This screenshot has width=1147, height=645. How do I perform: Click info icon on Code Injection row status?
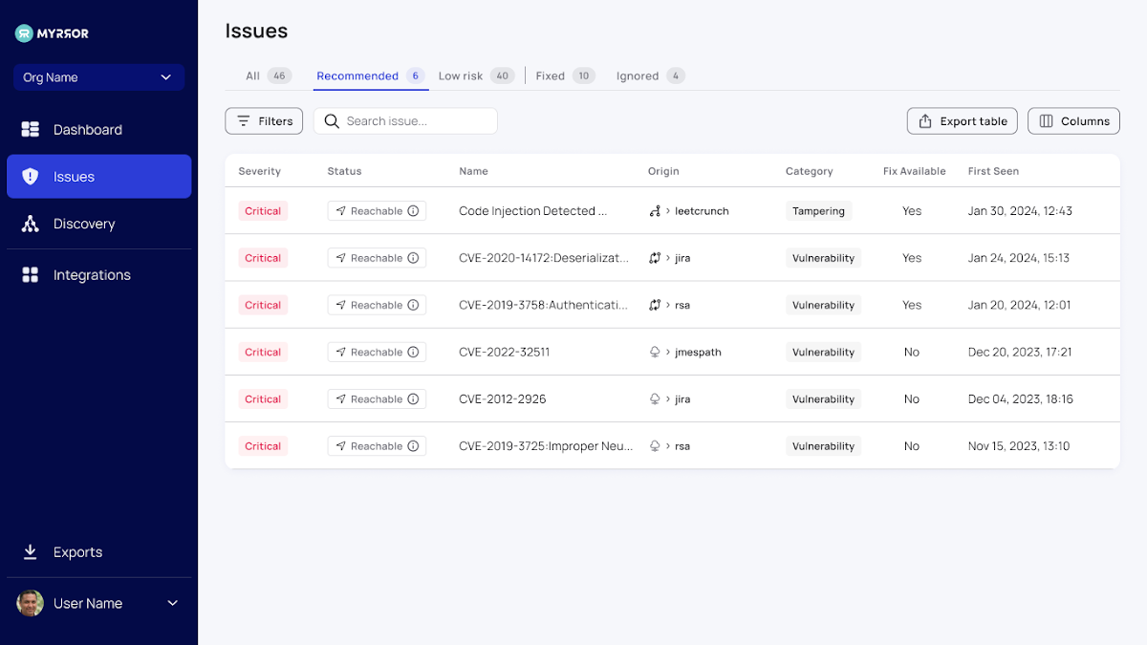[x=413, y=211]
